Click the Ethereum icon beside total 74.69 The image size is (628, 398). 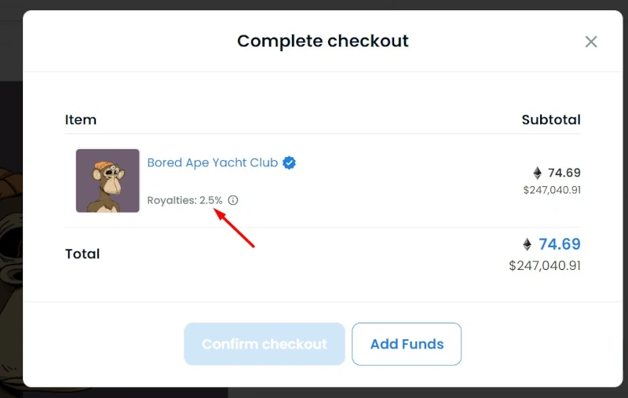[x=528, y=244]
